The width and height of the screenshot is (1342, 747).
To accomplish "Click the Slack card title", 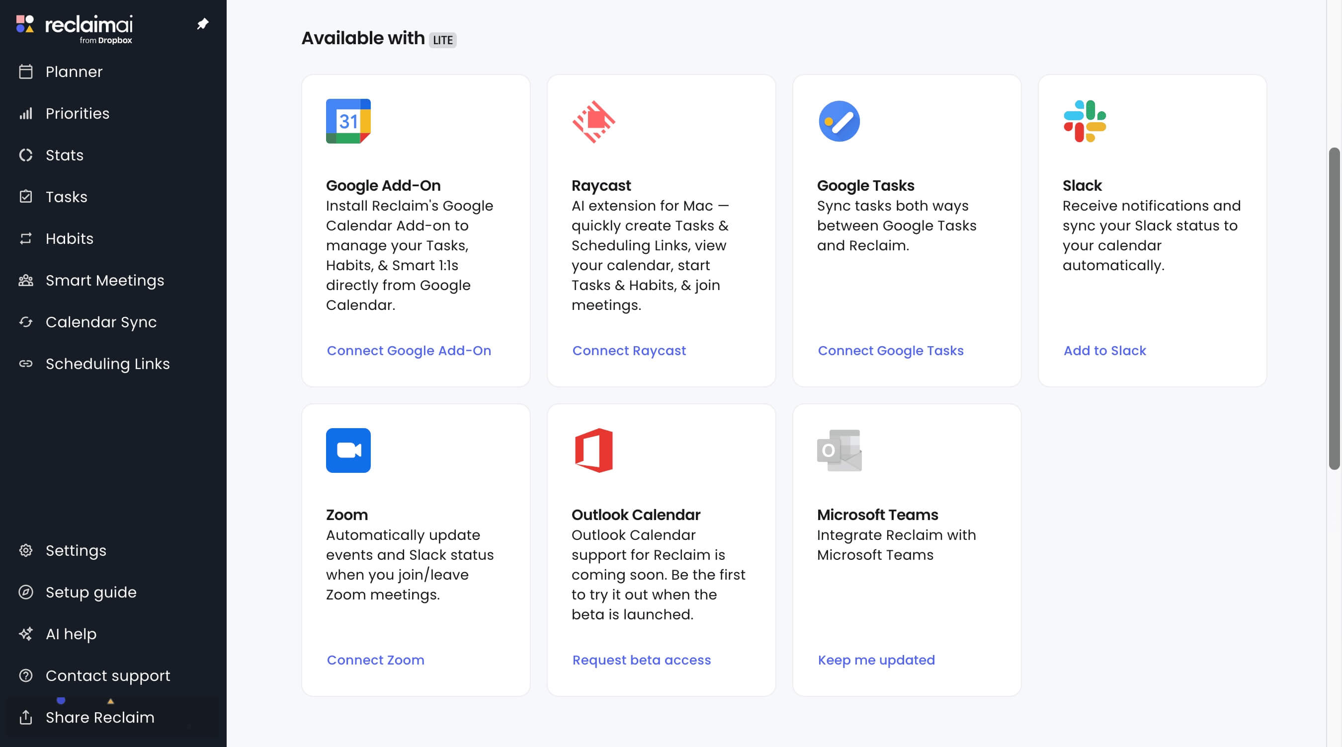I will pos(1082,185).
